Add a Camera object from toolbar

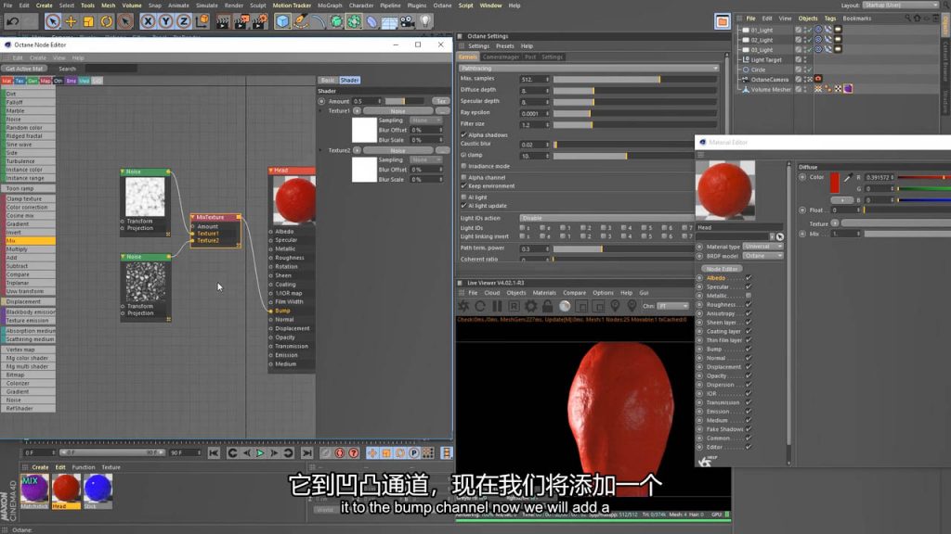tap(408, 21)
